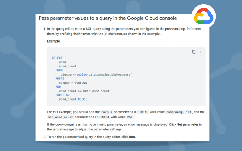Viewport: 242px width, 151px height.
Task: Click the bold 'Example' label
Action: (x=54, y=41)
